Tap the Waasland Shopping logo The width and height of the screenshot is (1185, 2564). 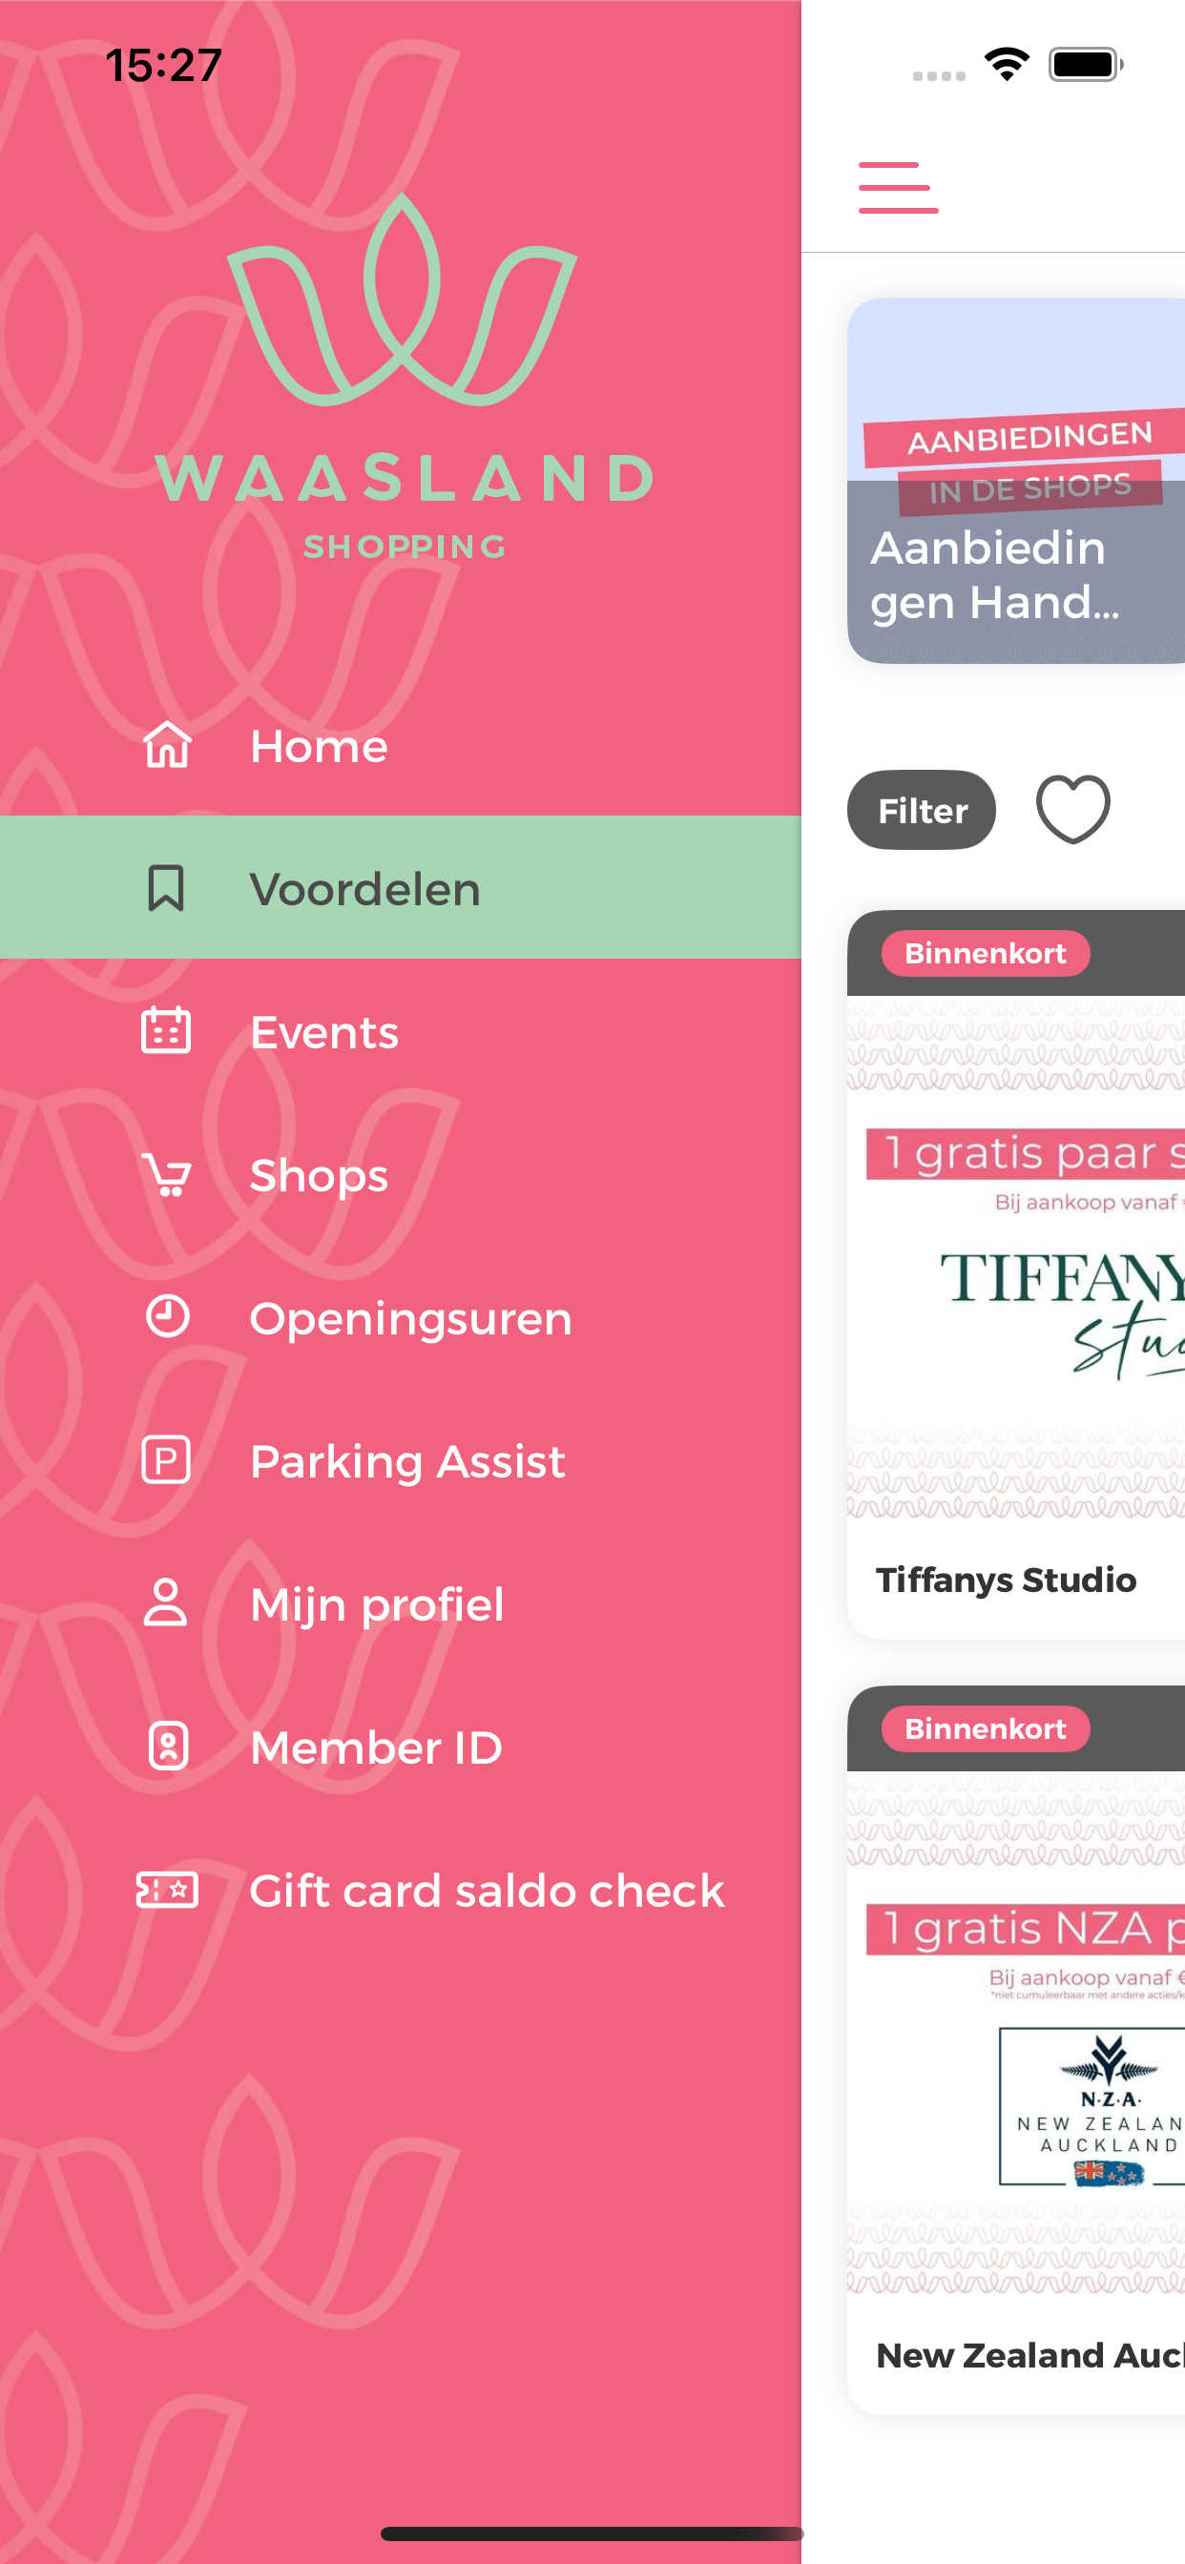404,379
